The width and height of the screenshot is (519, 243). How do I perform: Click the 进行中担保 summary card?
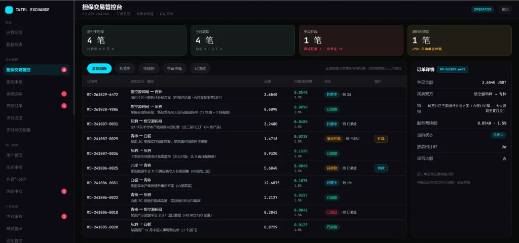click(x=134, y=40)
